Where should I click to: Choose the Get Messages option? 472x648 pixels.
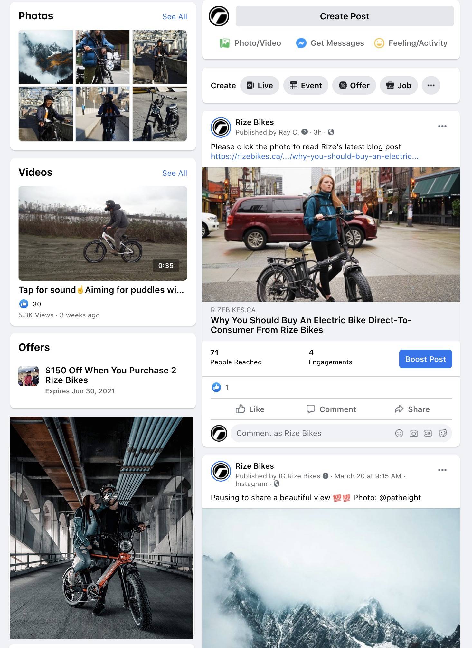[x=330, y=43]
